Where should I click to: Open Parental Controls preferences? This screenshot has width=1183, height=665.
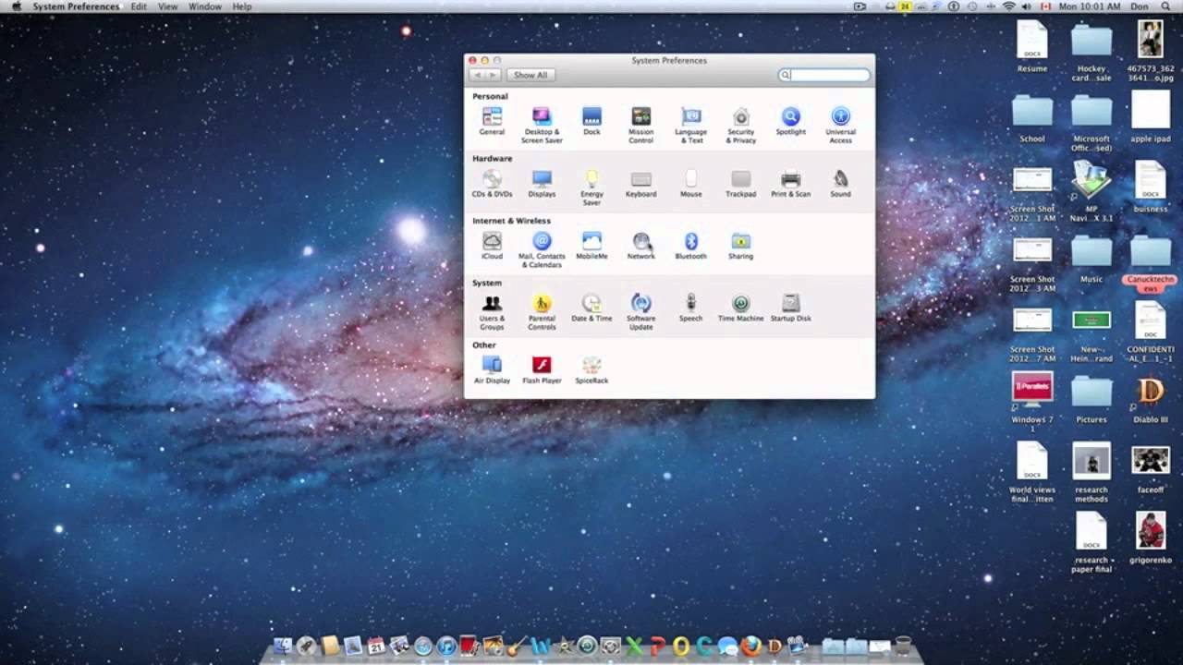coord(542,311)
